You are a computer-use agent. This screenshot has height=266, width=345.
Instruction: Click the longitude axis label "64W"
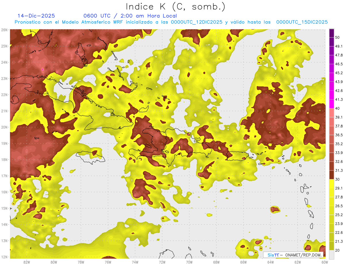(270, 262)
